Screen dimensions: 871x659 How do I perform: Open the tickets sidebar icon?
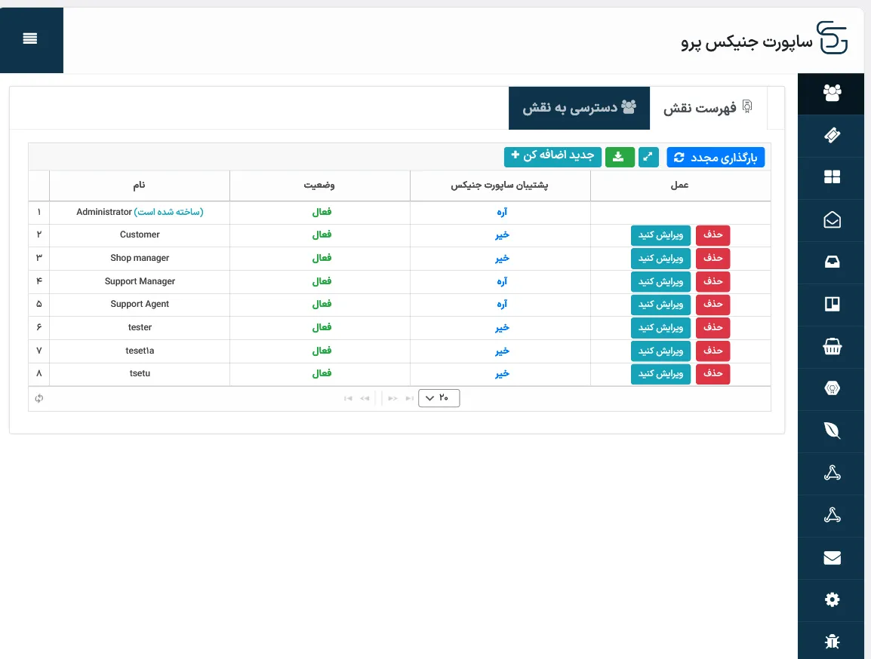pos(832,135)
